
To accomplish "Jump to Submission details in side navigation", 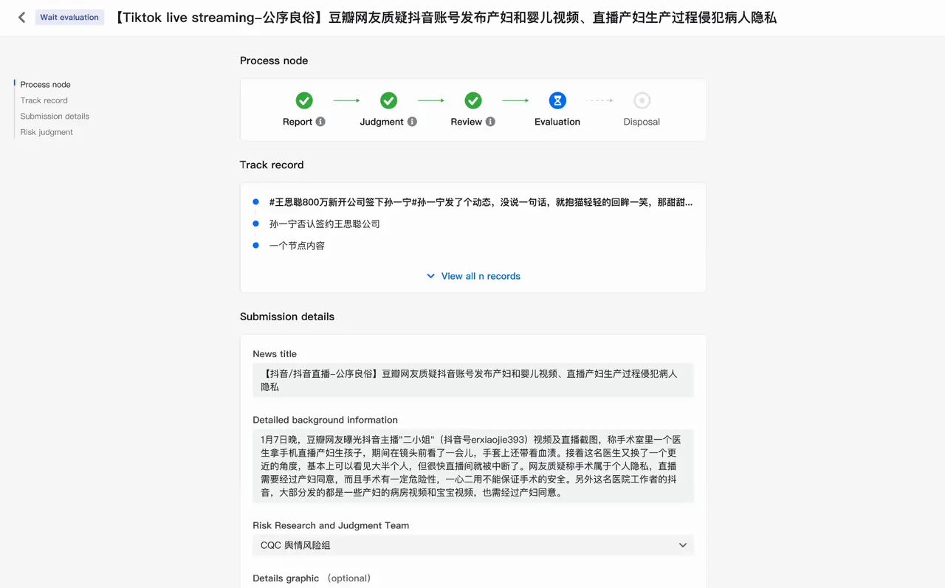I will pyautogui.click(x=55, y=117).
